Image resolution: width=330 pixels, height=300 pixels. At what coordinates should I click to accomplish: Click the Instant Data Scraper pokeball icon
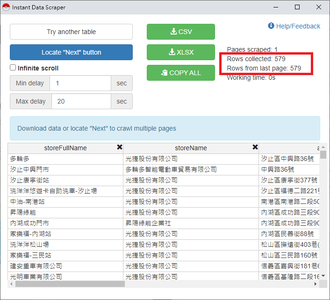[x=6, y=7]
